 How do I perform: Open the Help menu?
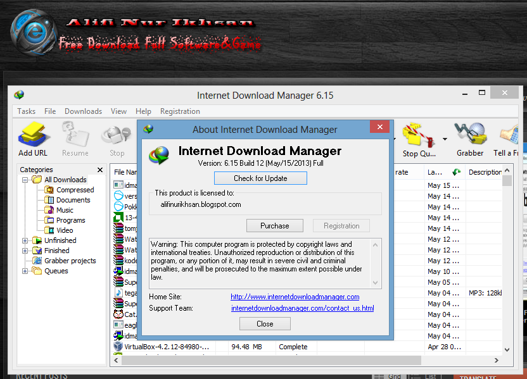pos(143,111)
